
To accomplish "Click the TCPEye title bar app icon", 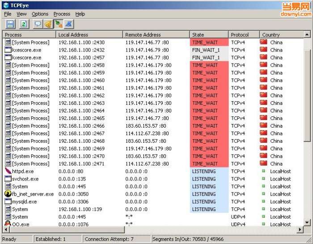I will click(6, 5).
